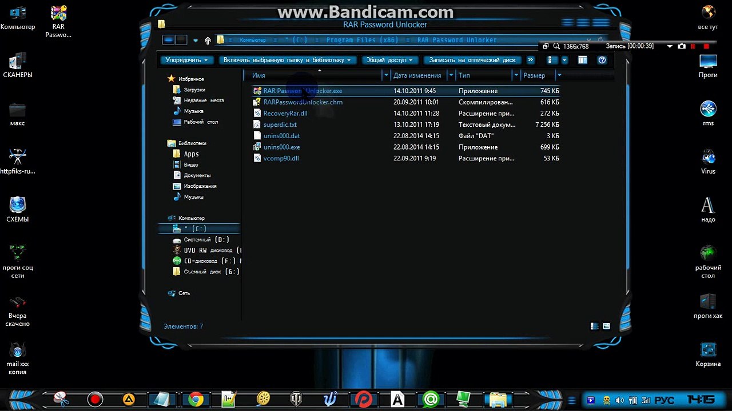Click Program Files (x86) in the address bar
This screenshot has height=411, width=732.
(361, 41)
